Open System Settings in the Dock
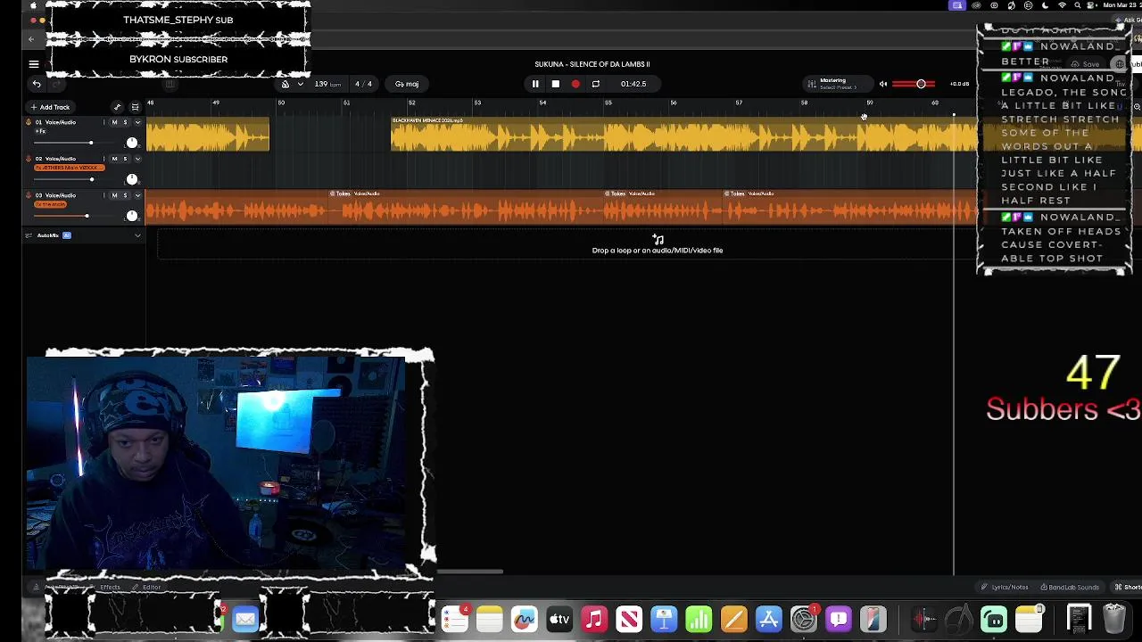Image resolution: width=1142 pixels, height=642 pixels. click(803, 618)
